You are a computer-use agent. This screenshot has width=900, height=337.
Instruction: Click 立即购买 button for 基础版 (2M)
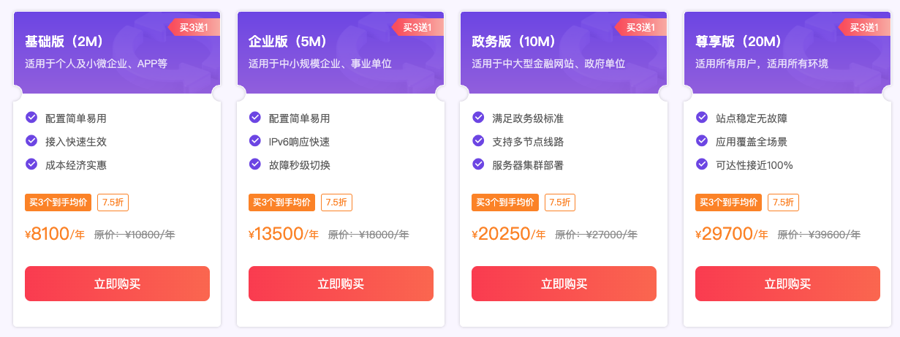tap(117, 284)
